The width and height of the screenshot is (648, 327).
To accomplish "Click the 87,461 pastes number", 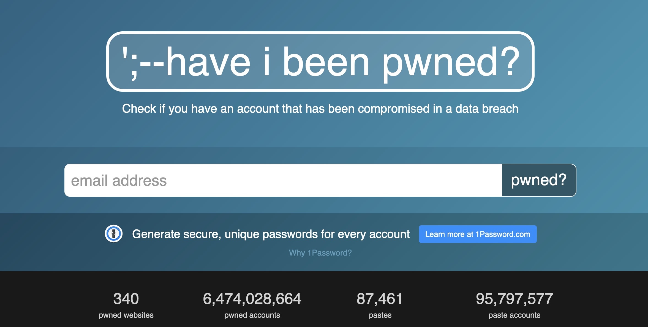I will click(380, 299).
